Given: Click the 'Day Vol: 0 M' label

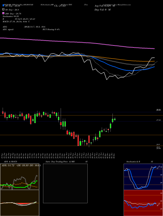Looking at the screenshot, I should (x=102, y=10).
